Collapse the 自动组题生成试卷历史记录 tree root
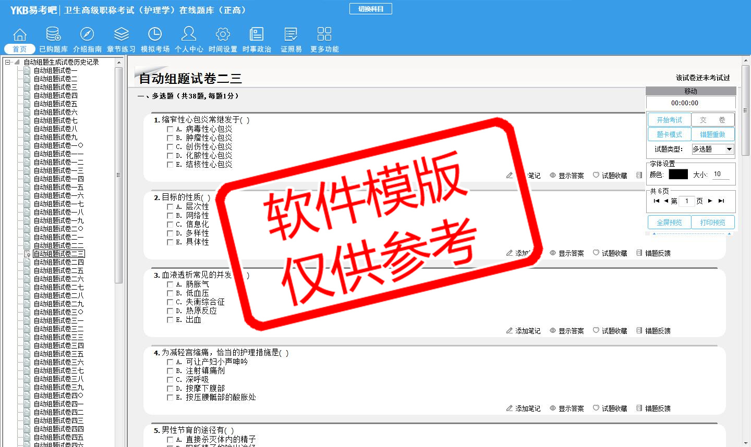The width and height of the screenshot is (751, 447). (x=8, y=62)
